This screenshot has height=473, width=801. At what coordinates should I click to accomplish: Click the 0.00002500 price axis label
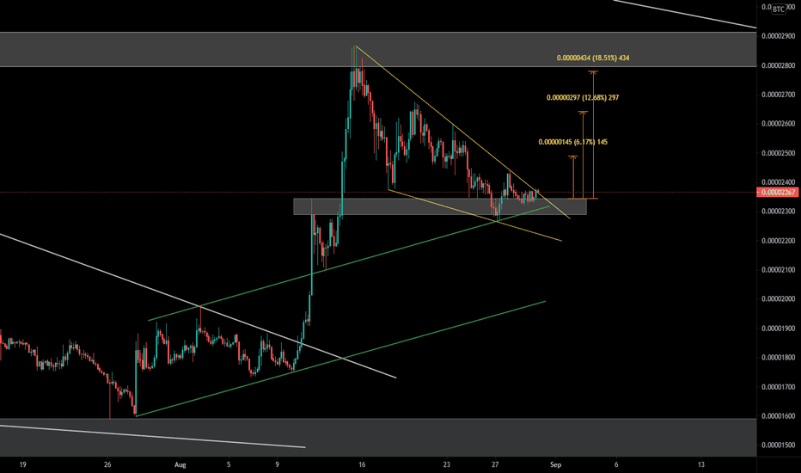778,153
